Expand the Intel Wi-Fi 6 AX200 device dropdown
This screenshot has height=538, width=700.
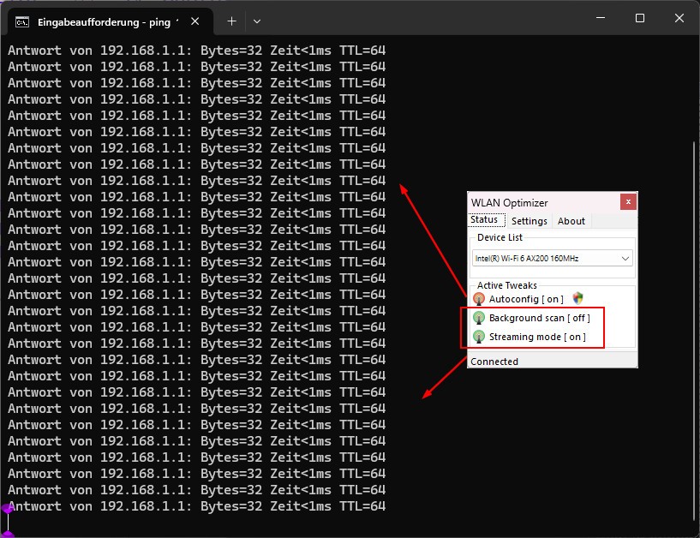click(625, 258)
